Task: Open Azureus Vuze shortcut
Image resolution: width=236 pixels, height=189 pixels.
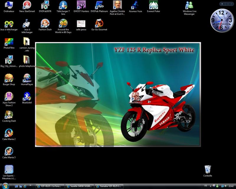Action: 135,6
